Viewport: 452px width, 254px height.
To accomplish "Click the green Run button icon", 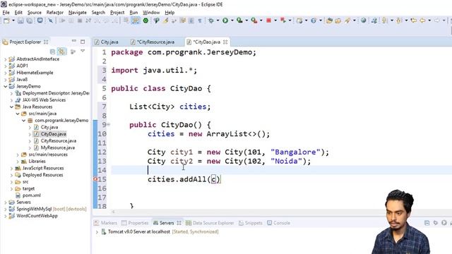I will (x=225, y=20).
